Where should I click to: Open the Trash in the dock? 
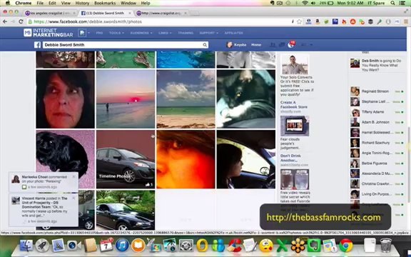click(x=385, y=245)
